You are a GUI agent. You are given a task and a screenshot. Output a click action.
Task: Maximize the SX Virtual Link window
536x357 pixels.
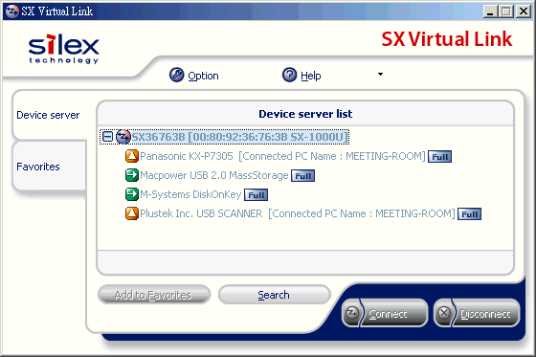point(506,11)
